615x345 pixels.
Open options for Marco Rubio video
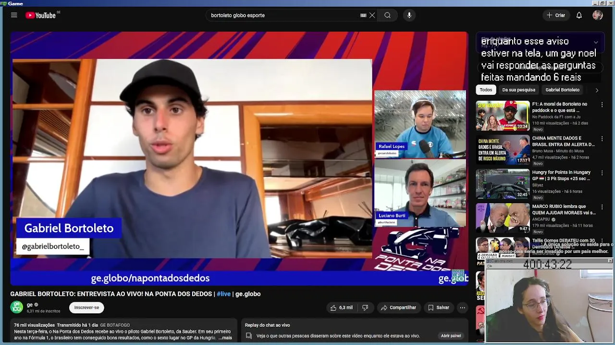pos(602,207)
